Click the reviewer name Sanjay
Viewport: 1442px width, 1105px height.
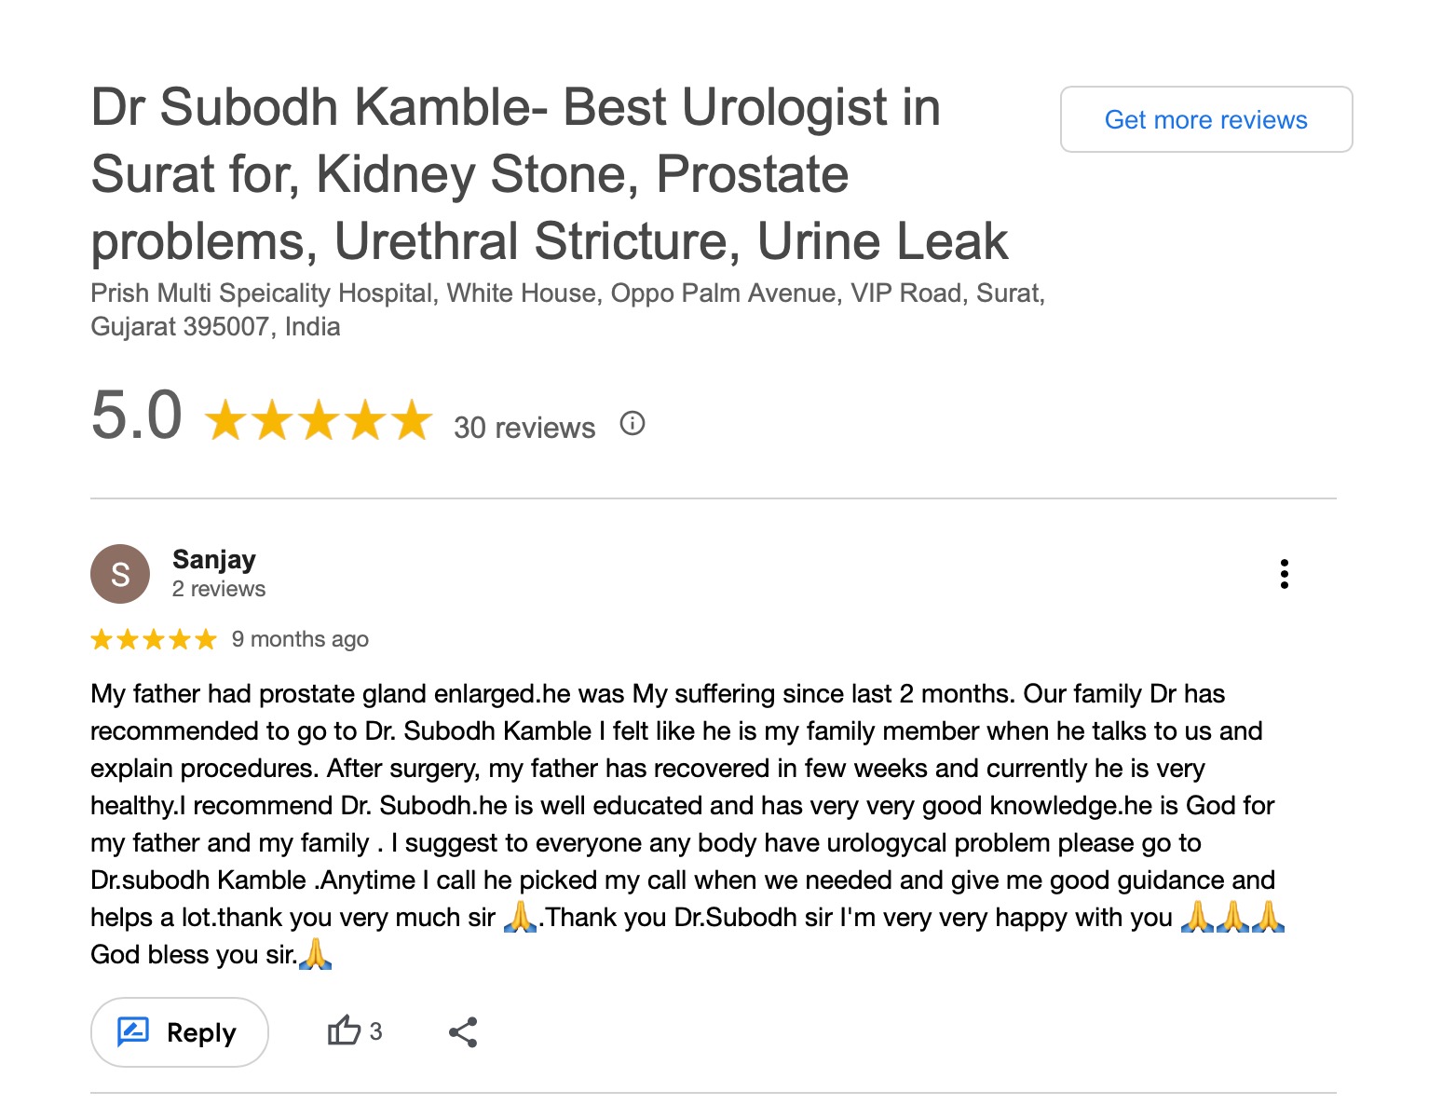click(213, 559)
